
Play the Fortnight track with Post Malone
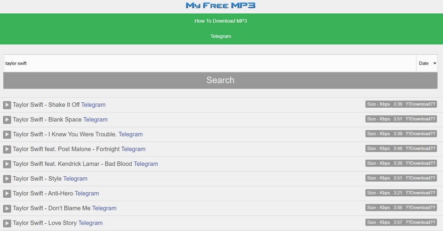pos(7,149)
